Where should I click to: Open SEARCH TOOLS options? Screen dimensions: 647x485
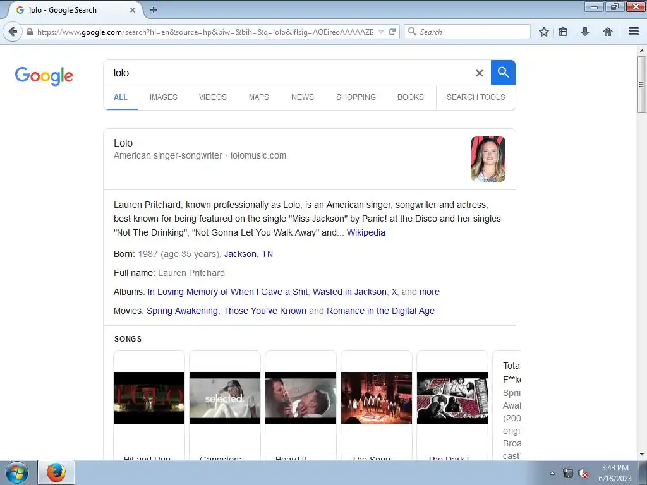pos(476,97)
